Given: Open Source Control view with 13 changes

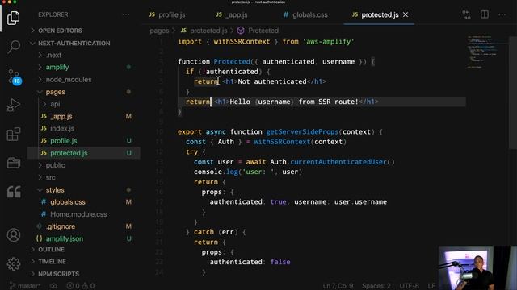Looking at the screenshot, I should coord(14,77).
